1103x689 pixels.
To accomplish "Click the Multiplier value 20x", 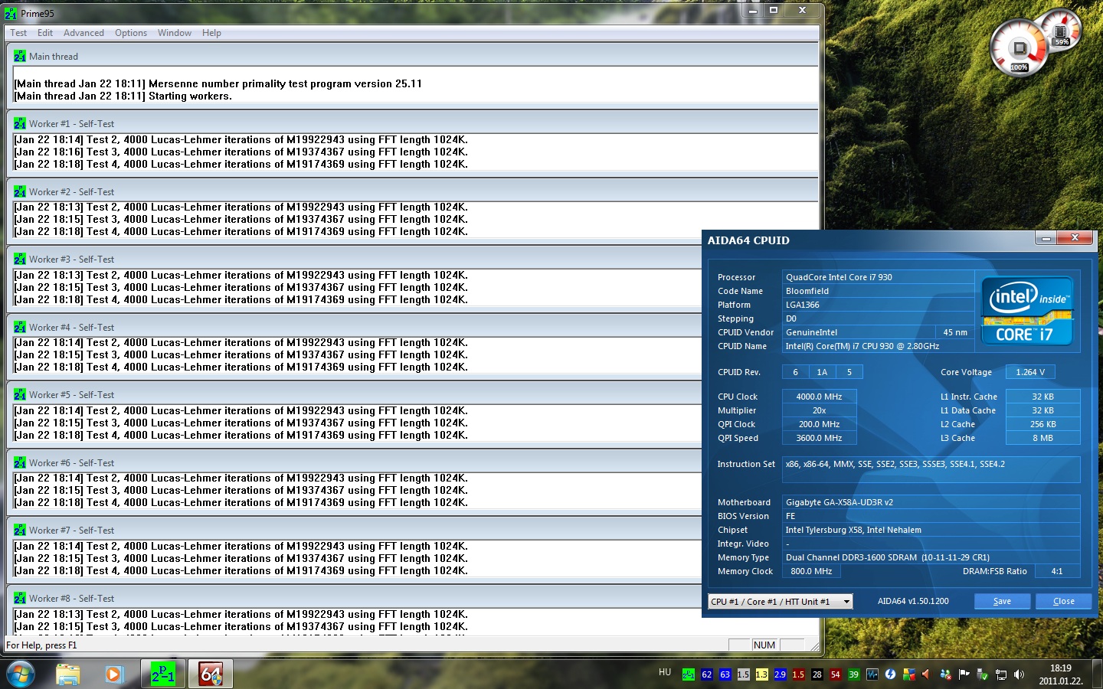I will pos(819,410).
